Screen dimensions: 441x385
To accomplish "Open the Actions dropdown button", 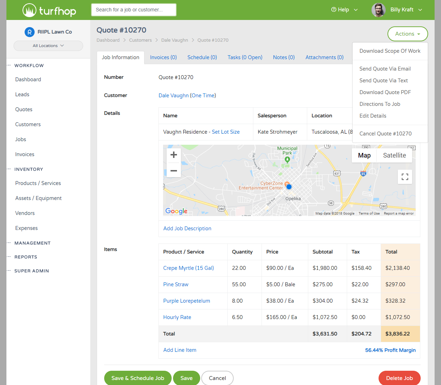I will pos(407,34).
